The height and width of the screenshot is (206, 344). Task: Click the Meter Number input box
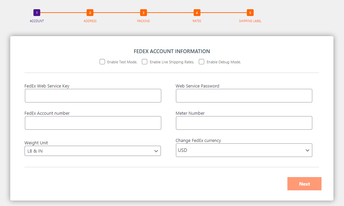(244, 123)
